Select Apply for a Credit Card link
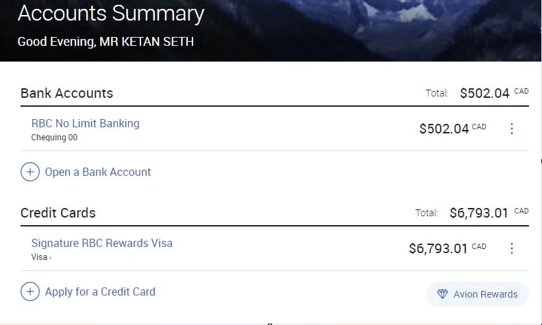The height and width of the screenshot is (325, 542). (x=100, y=291)
